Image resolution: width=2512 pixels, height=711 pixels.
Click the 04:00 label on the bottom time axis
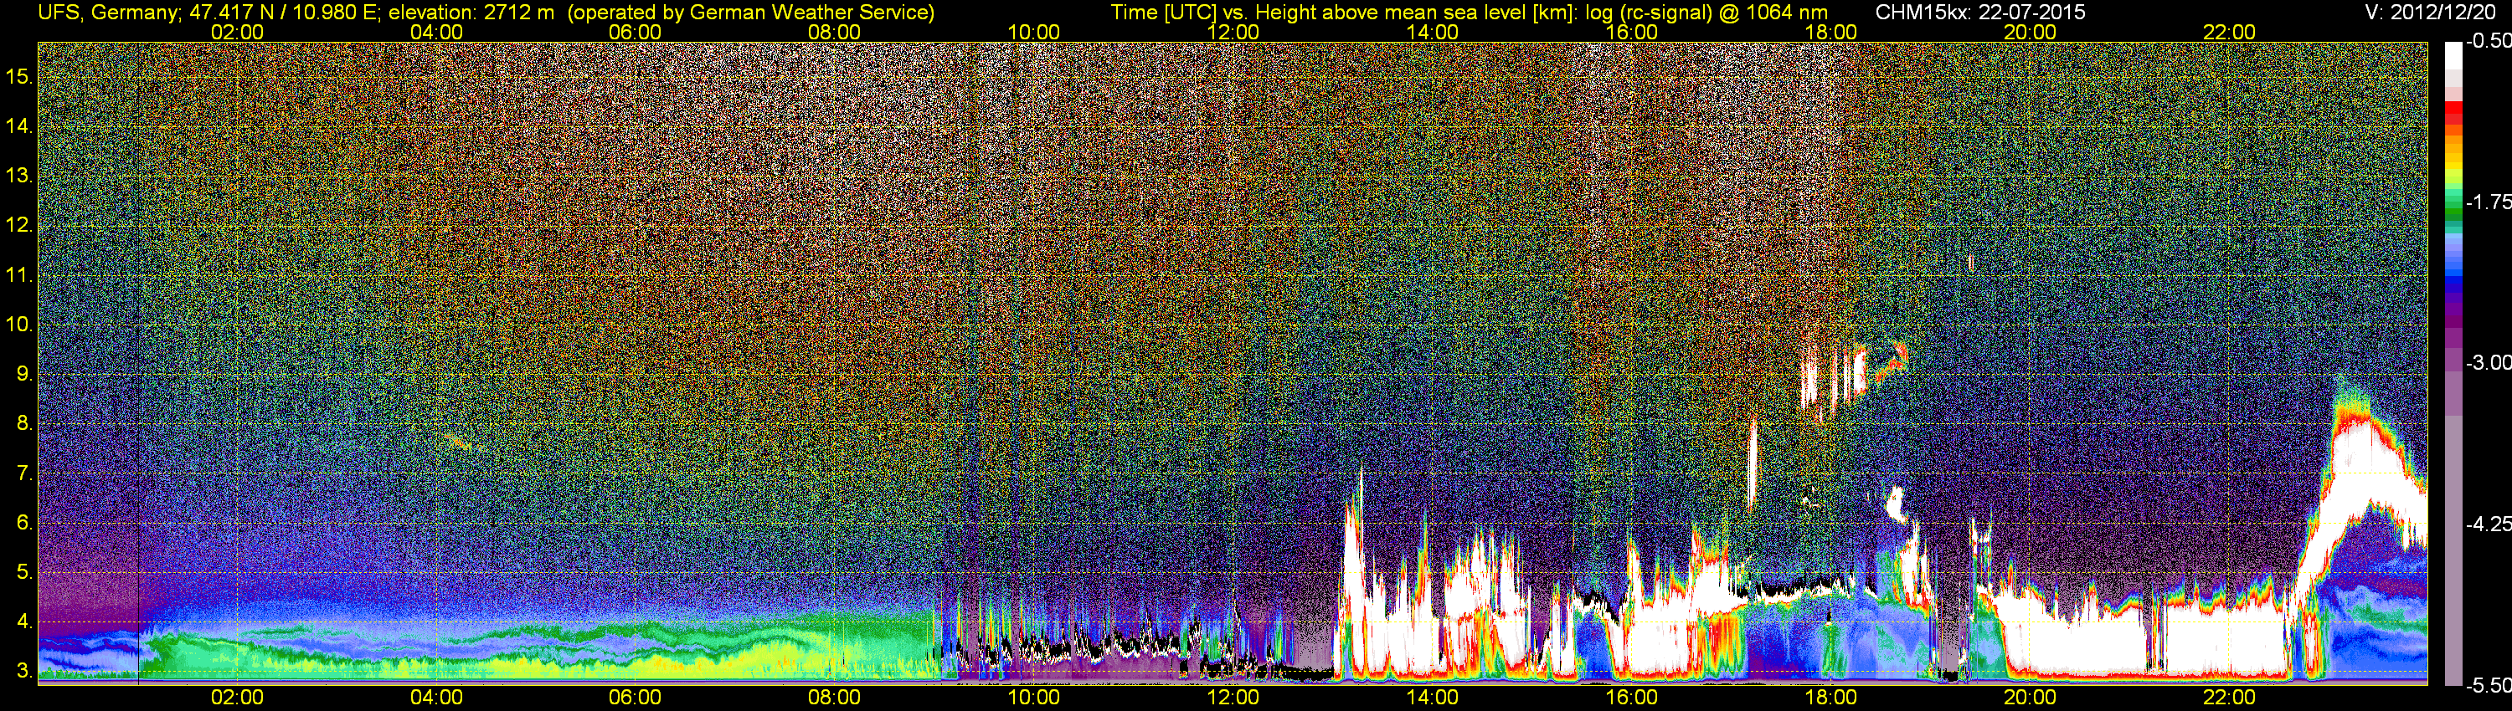coord(436,698)
